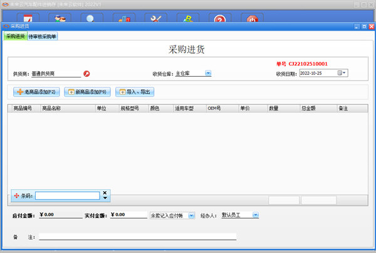Open the people/customers toolbar icon
The image size is (376, 253).
pyautogui.click(x=60, y=17)
